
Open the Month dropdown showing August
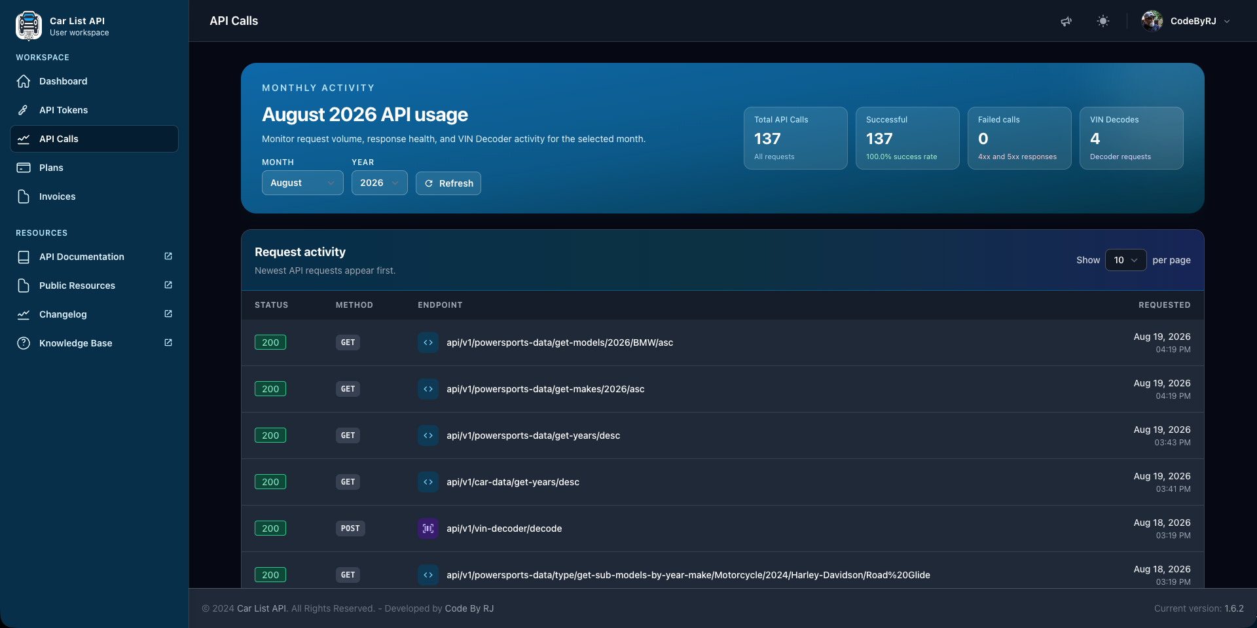[x=302, y=183]
